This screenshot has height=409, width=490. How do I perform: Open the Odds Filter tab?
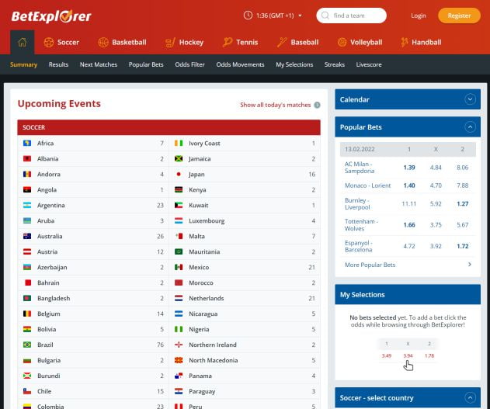tap(189, 64)
